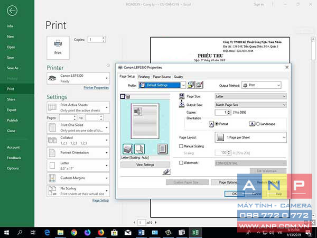This screenshot has height=238, width=317.
Task: Open Export in Backstage sidebar
Action: tap(12, 110)
